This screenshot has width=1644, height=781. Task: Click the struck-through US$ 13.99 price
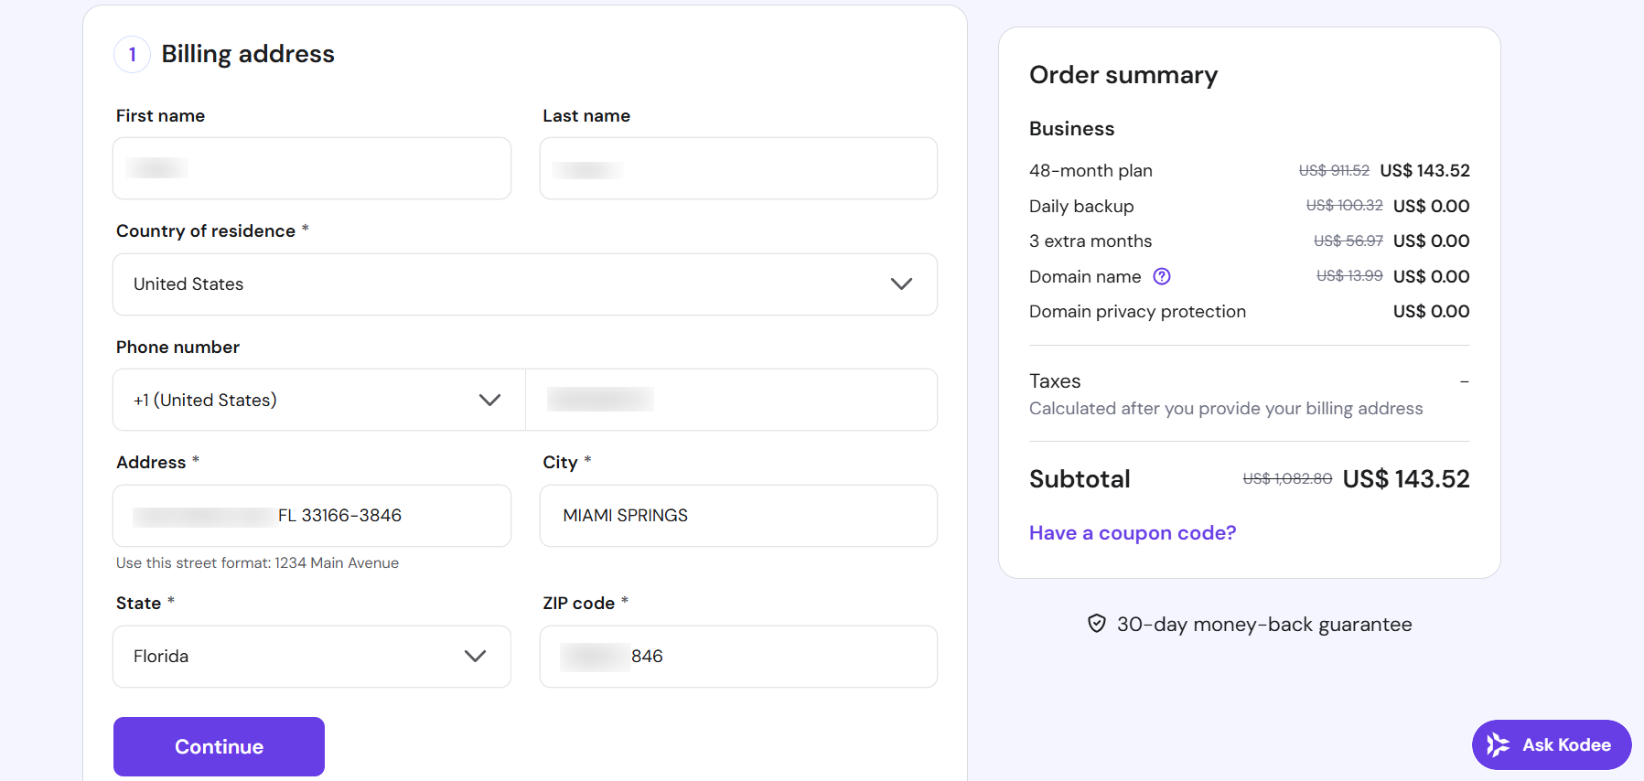1349,276
